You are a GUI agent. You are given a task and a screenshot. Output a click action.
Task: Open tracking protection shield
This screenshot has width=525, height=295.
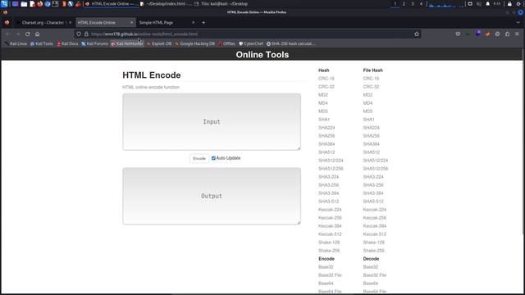click(79, 34)
